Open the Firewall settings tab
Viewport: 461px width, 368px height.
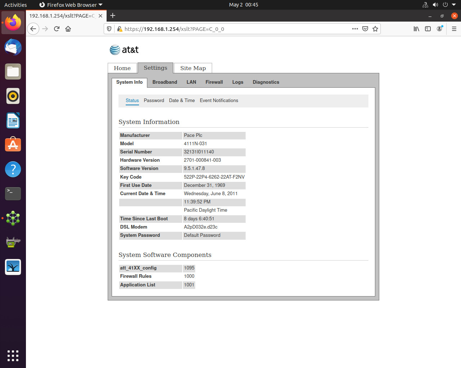(214, 82)
